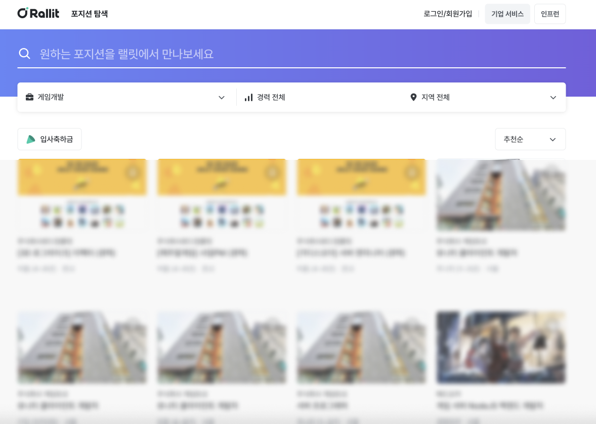Click the search magnifier icon
Image resolution: width=596 pixels, height=424 pixels.
point(24,54)
